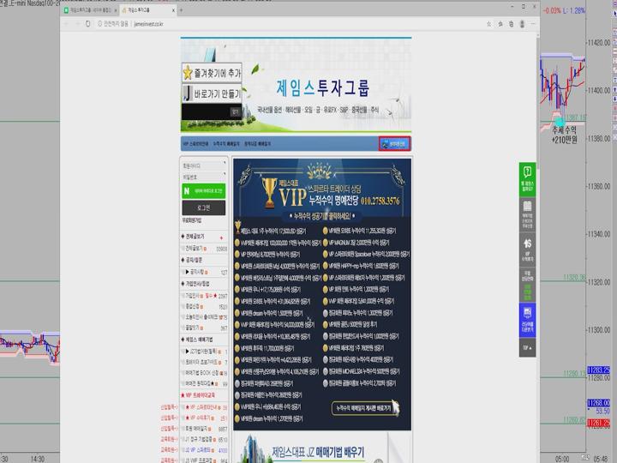Open the ★ VIP 수익후기 board row

click(204, 418)
